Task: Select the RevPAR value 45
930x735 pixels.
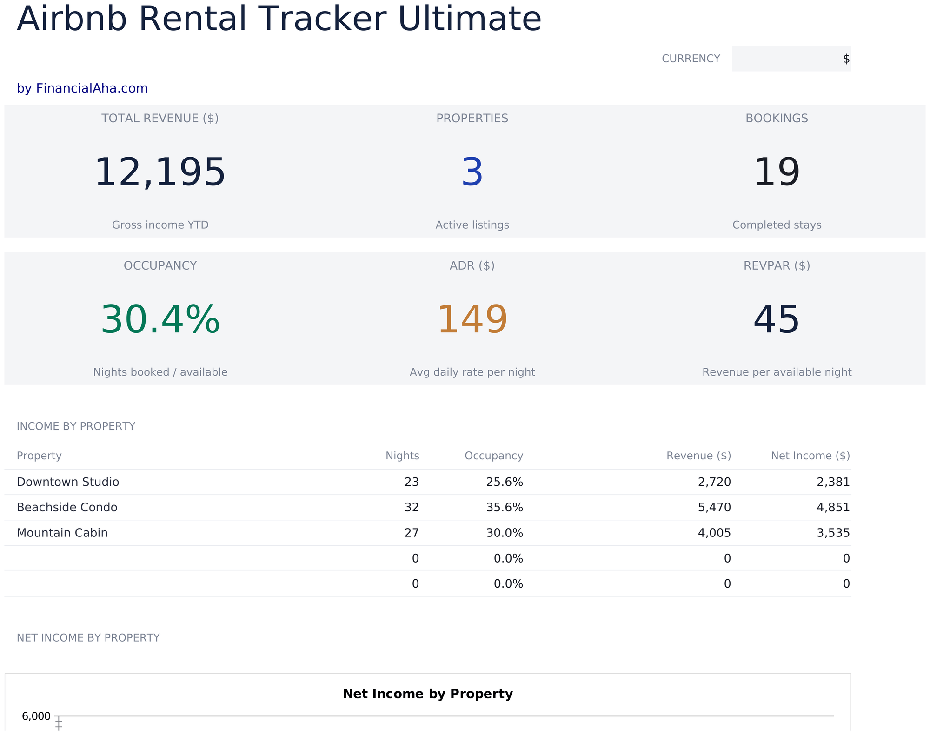Action: (x=777, y=320)
